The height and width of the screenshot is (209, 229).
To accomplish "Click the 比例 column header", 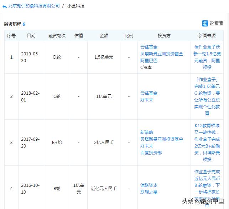I will 129,36.
